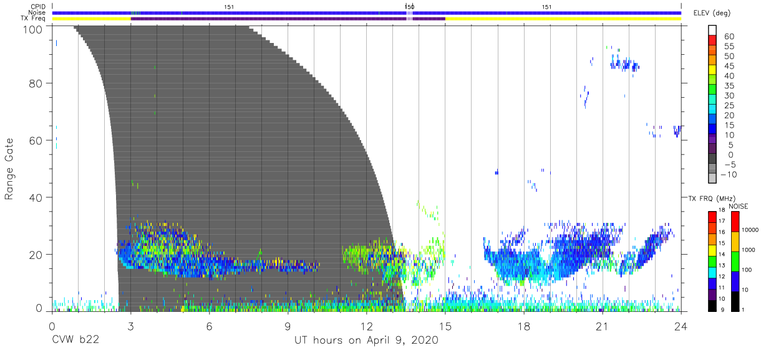Image resolution: width=766 pixels, height=353 pixels.
Task: Click the 14 label on the TX FRQ scale
Action: (722, 255)
